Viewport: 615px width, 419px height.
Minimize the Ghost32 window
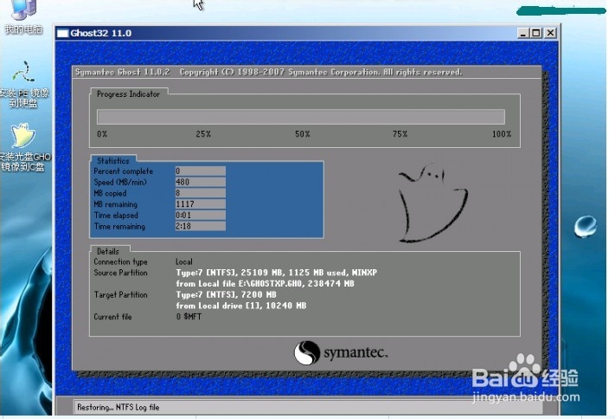click(522, 33)
